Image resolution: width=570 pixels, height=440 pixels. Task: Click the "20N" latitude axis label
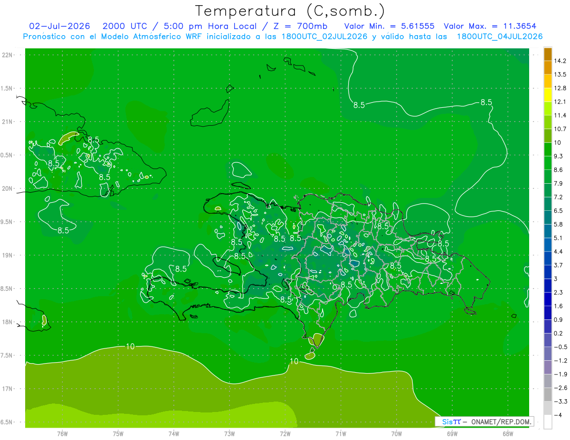click(x=8, y=188)
